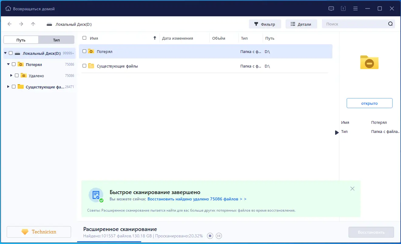Open the Фильтр filter panel
Screen dimensions: 401x244
click(265, 24)
